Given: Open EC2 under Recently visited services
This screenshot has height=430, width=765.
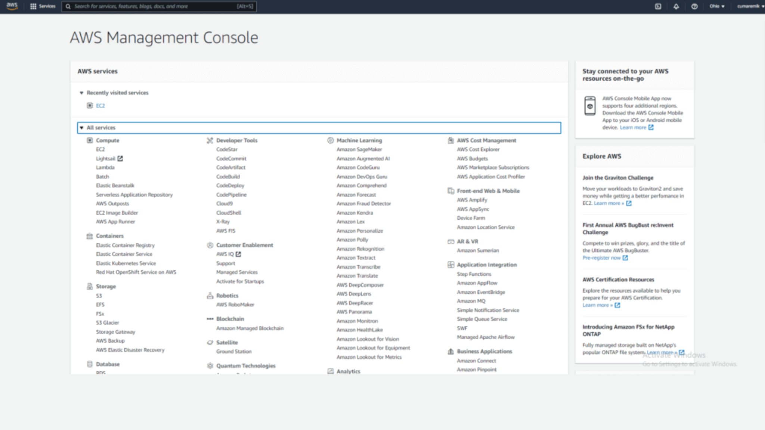Looking at the screenshot, I should tap(100, 106).
